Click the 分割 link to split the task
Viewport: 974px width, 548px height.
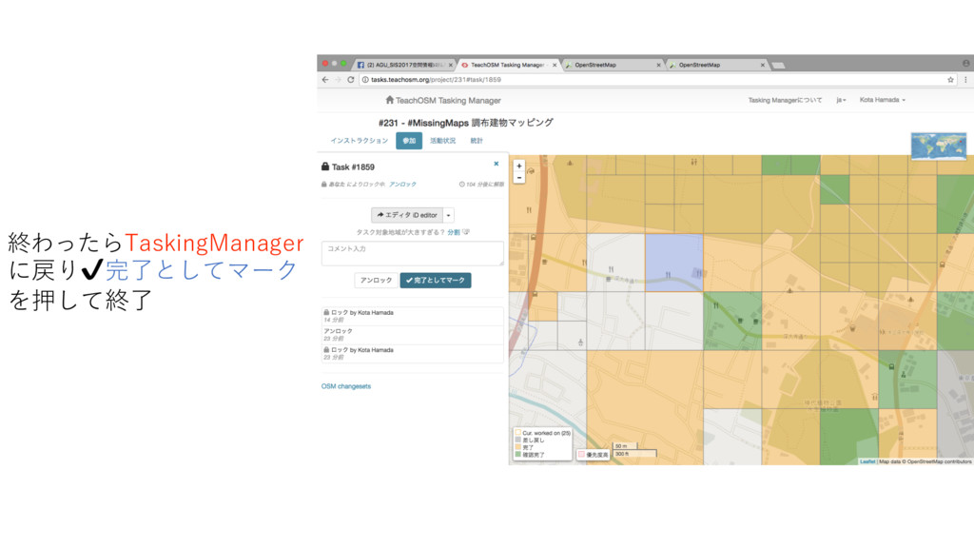click(454, 232)
